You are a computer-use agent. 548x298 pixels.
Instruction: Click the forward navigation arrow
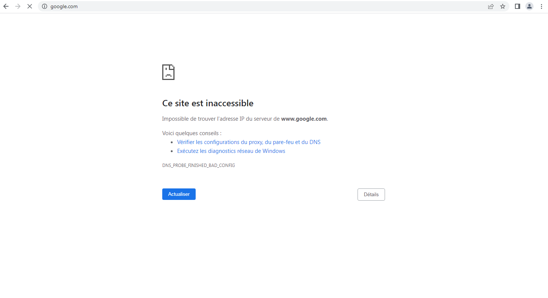18,6
